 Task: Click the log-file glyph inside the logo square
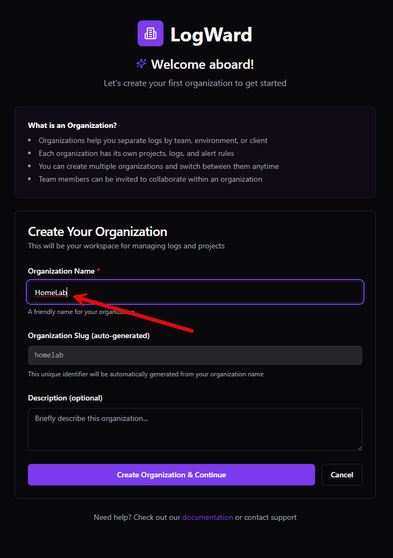(150, 33)
